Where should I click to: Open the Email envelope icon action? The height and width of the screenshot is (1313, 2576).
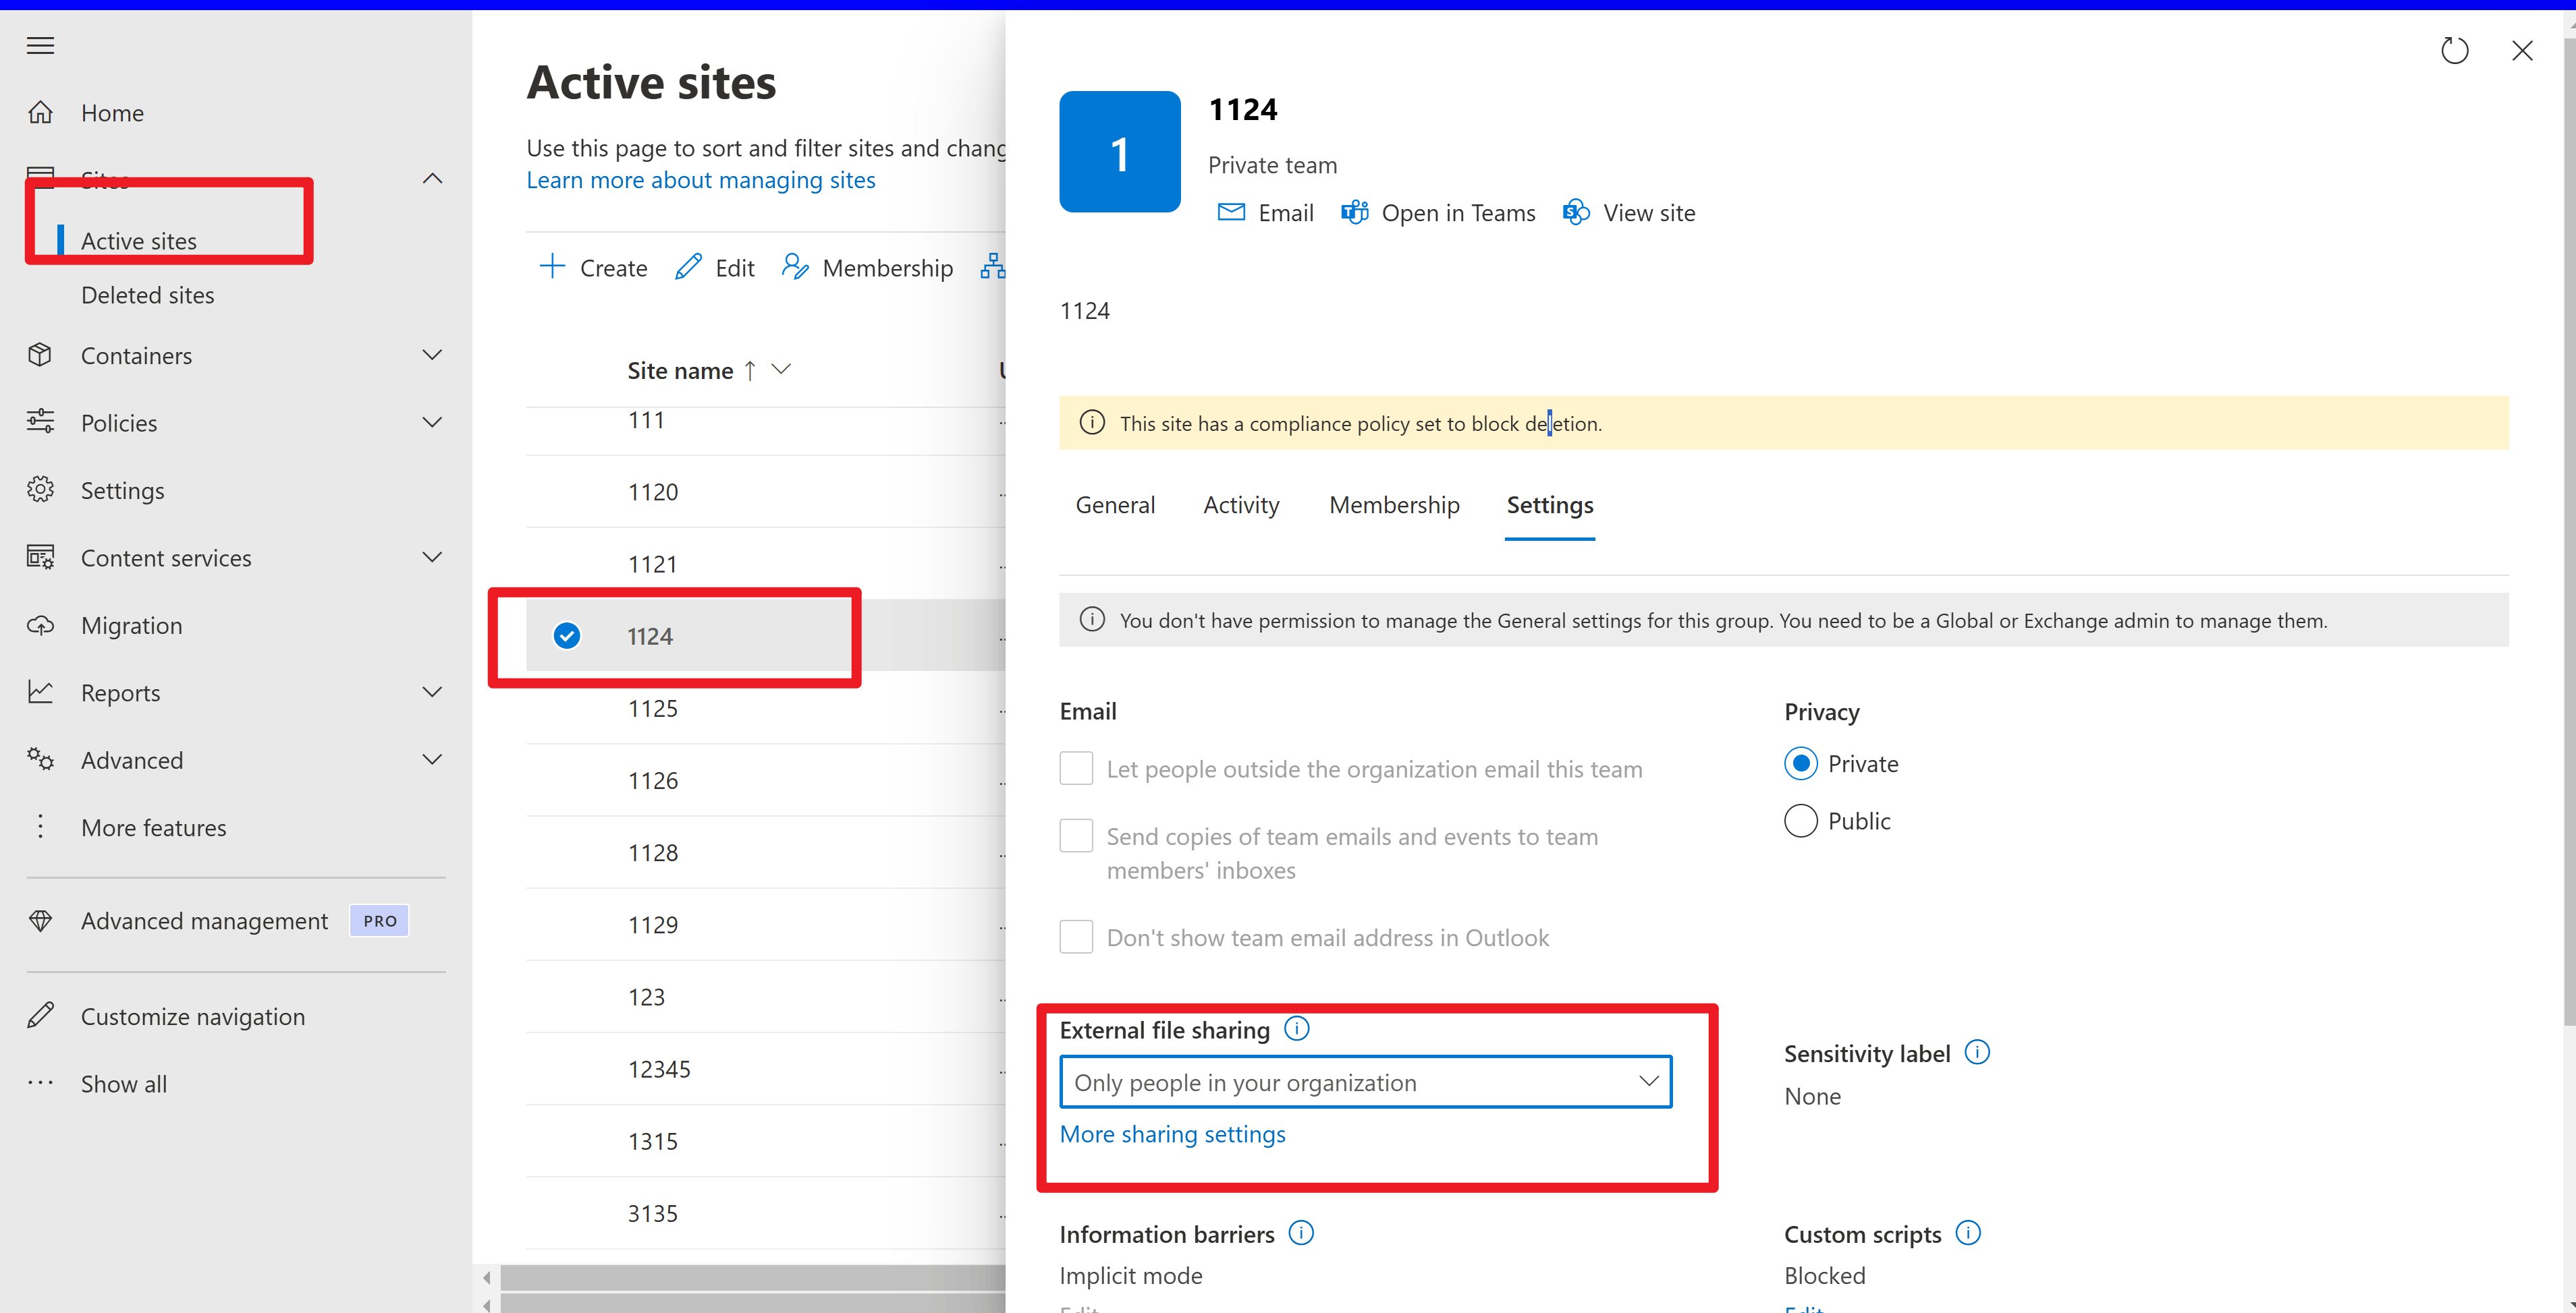1231,213
